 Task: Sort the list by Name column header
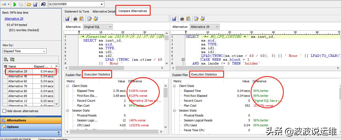point(20,66)
